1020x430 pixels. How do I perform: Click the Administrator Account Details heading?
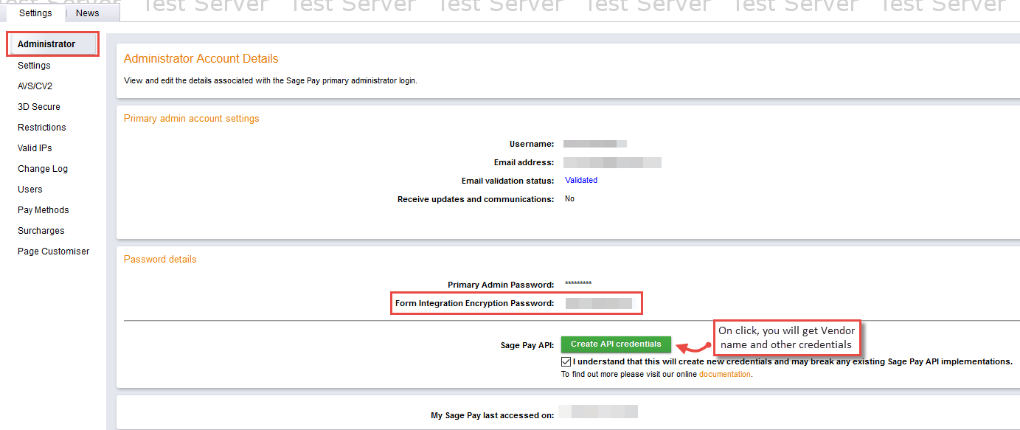(x=201, y=59)
